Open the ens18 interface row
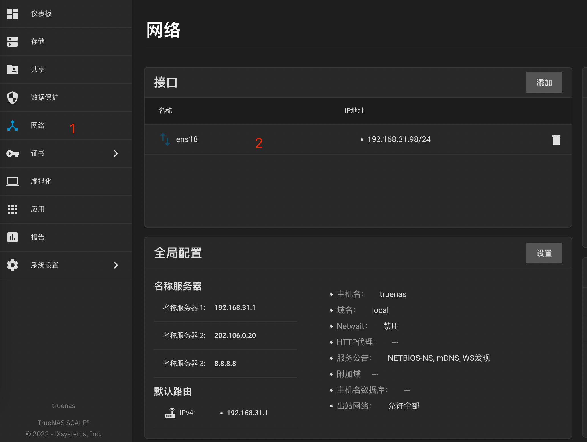 [x=187, y=139]
